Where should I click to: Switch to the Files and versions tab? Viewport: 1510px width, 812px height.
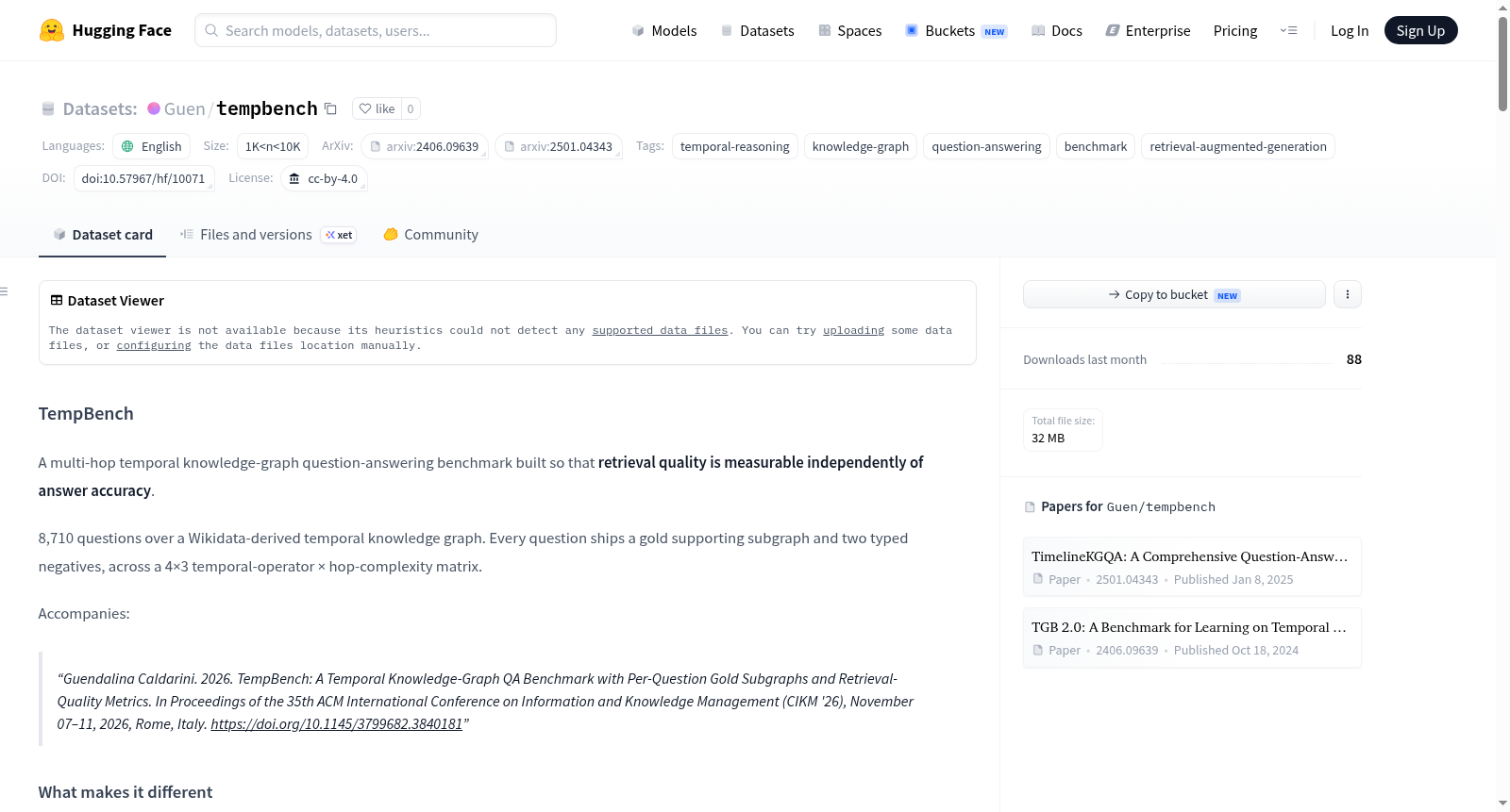pyautogui.click(x=268, y=235)
